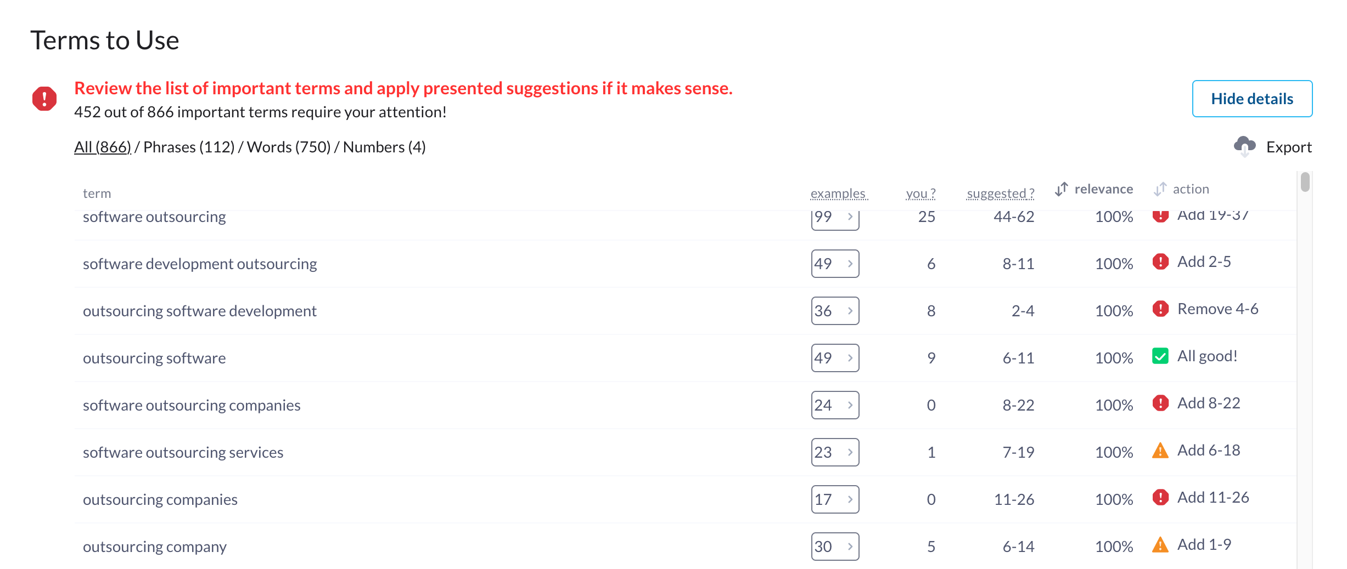The width and height of the screenshot is (1347, 569).
Task: Click the Hide details button
Action: (x=1252, y=99)
